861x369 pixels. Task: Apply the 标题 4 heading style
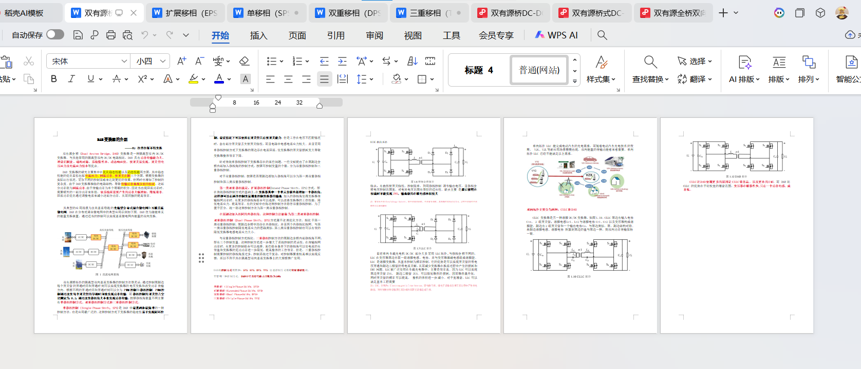(479, 70)
